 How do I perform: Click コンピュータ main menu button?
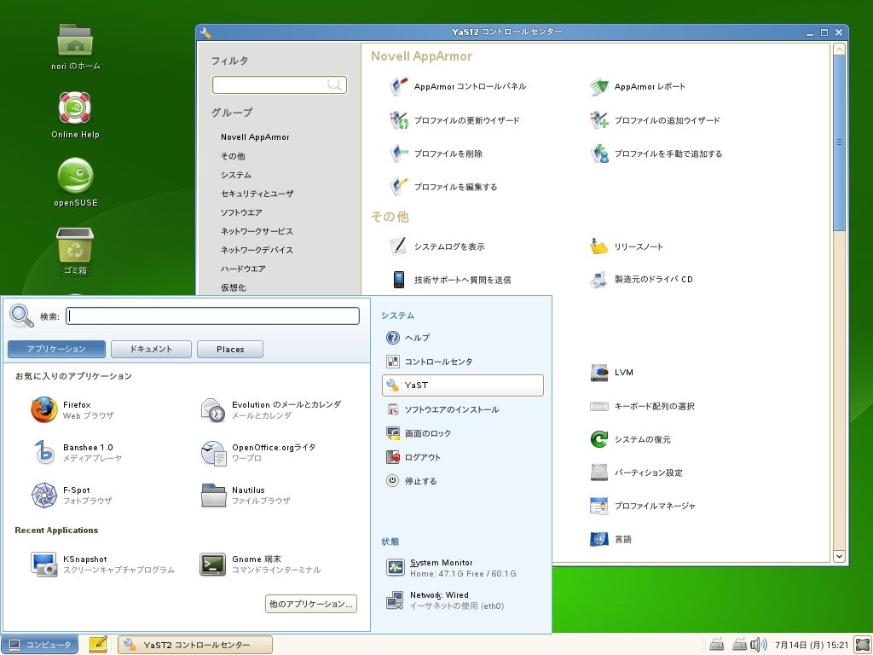39,645
